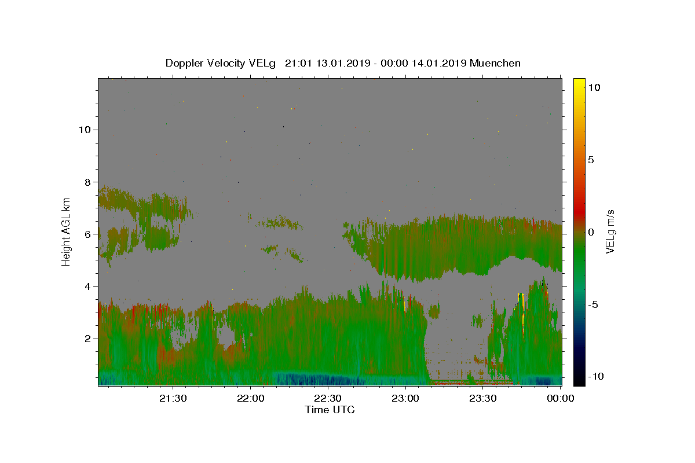695x463 pixels.
Task: Click the 23:00 time tick label
Action: 405,398
